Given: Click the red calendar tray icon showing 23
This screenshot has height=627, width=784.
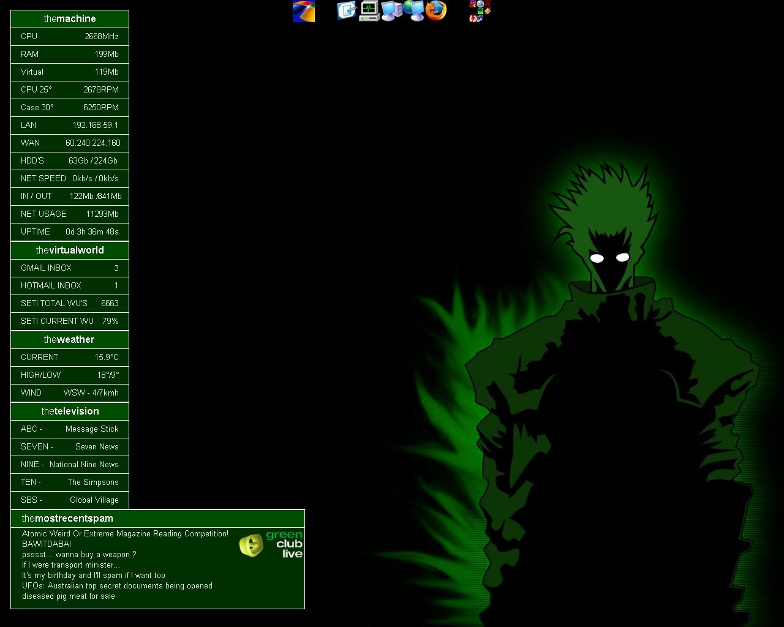Looking at the screenshot, I should (x=488, y=4).
